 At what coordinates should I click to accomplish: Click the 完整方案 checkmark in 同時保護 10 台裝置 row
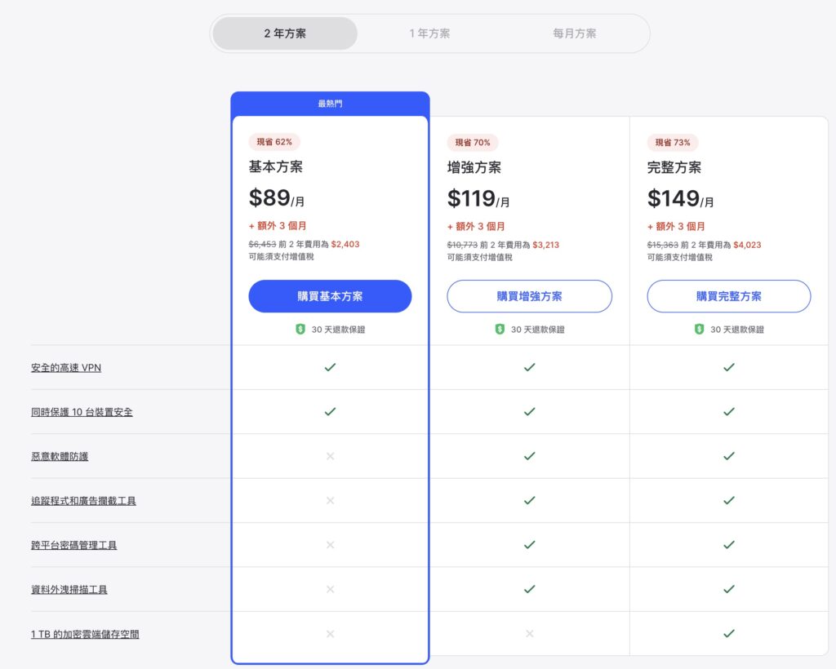(x=729, y=411)
